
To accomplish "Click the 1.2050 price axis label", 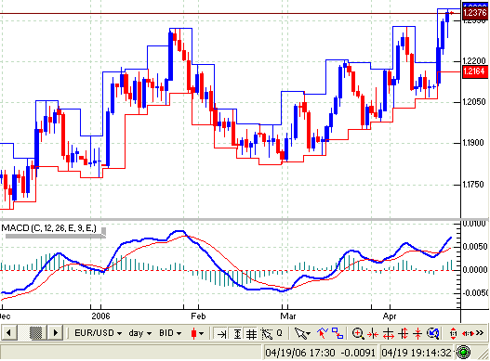I will point(474,102).
